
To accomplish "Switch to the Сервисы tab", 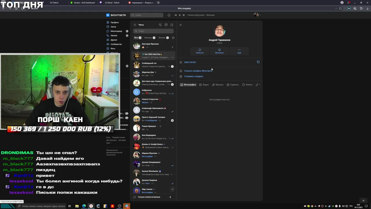I will [233, 85].
